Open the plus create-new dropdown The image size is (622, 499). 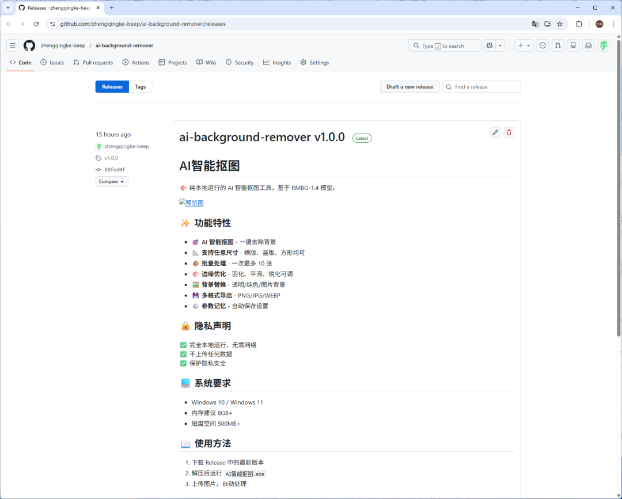point(524,45)
